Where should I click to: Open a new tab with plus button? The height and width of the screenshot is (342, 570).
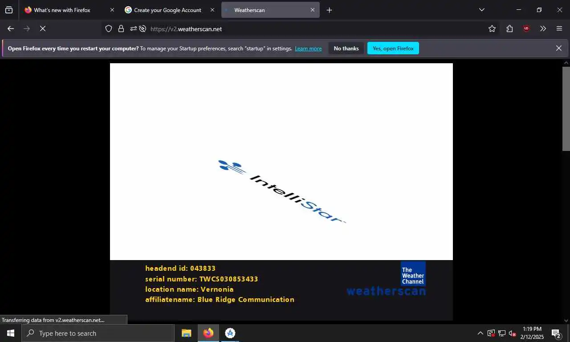click(x=329, y=10)
